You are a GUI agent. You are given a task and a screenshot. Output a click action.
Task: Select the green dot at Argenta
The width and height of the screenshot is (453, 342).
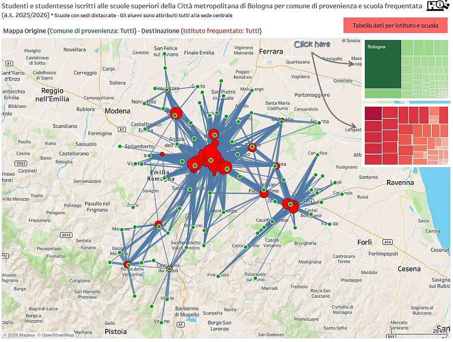pyautogui.click(x=319, y=123)
